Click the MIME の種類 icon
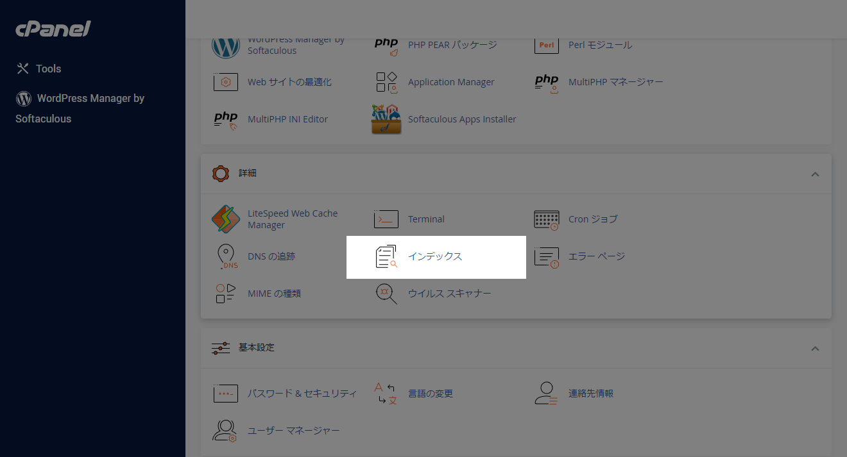The height and width of the screenshot is (457, 847). click(x=226, y=293)
